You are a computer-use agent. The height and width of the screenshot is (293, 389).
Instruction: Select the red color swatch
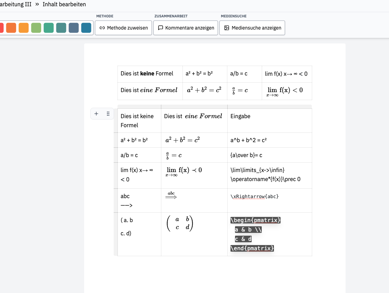[1, 27]
